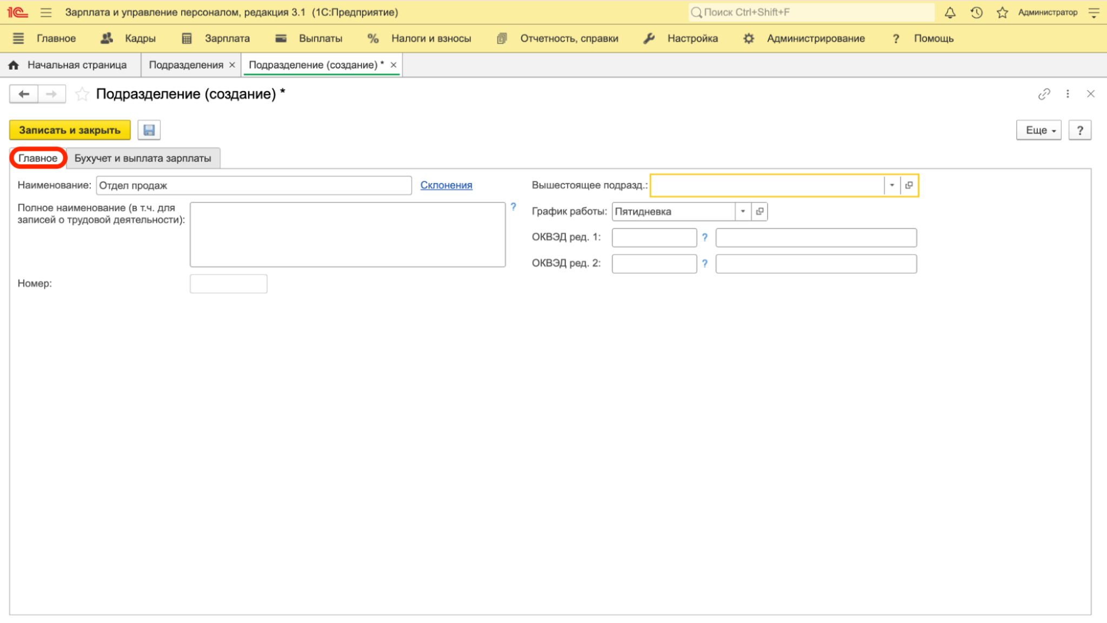The width and height of the screenshot is (1107, 623).
Task: Expand the Вышестоящее подразд. dropdown arrow
Action: pyautogui.click(x=892, y=185)
